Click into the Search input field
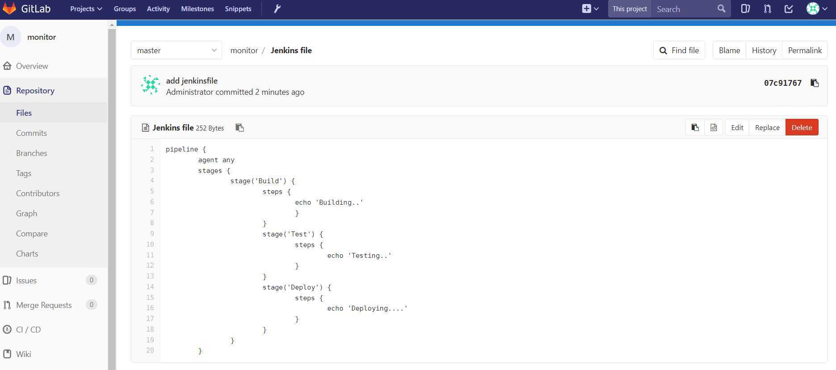836x370 pixels. tap(685, 9)
